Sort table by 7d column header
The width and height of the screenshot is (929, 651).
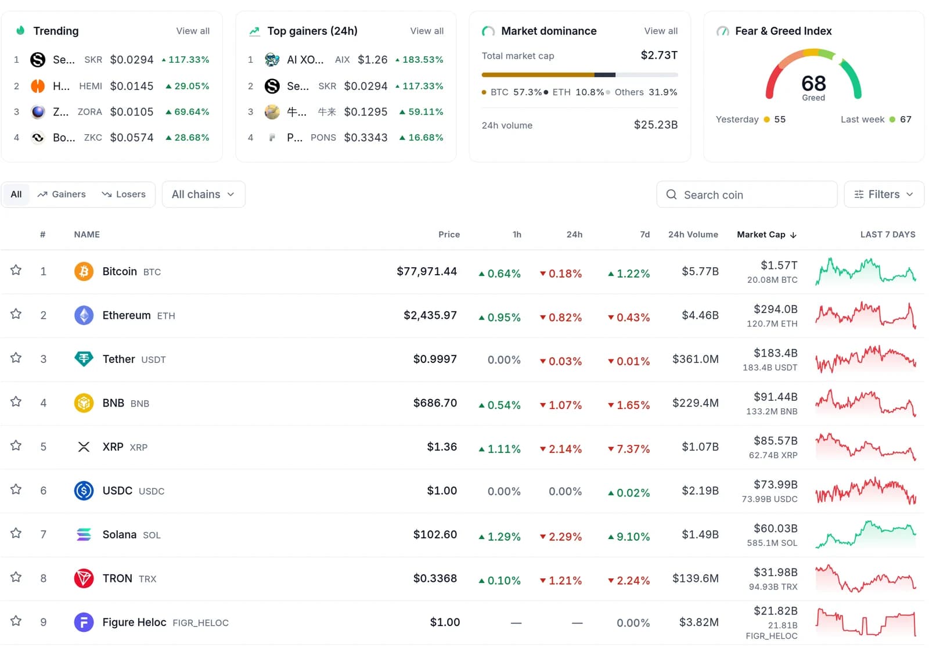click(x=644, y=235)
